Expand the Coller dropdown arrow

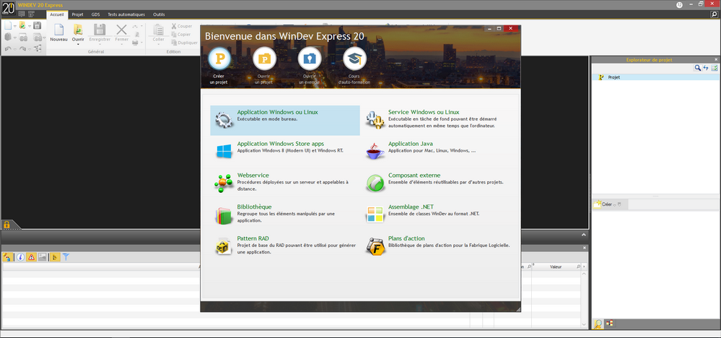coord(158,44)
